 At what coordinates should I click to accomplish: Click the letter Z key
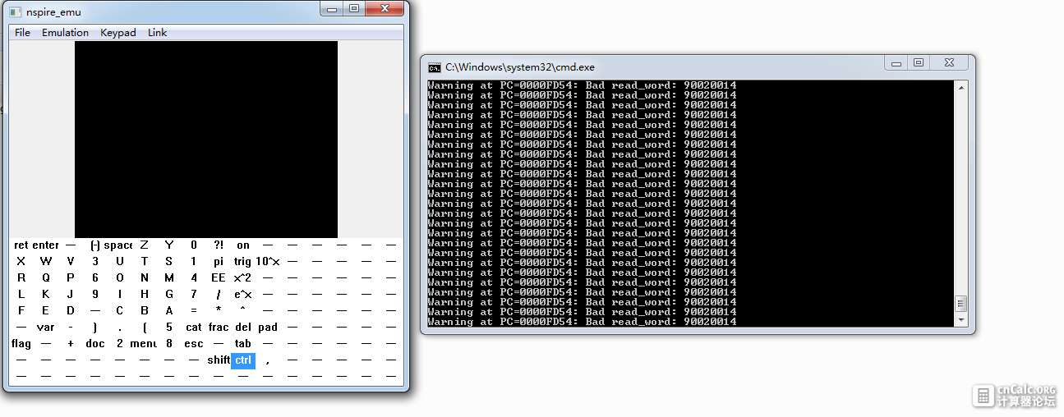(145, 245)
